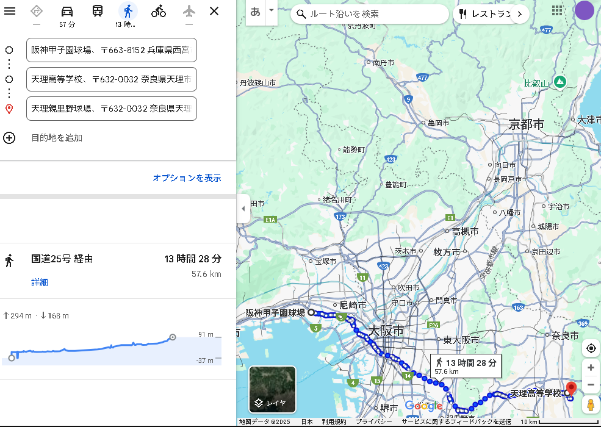Switch to driving mode (57 分)

[67, 16]
